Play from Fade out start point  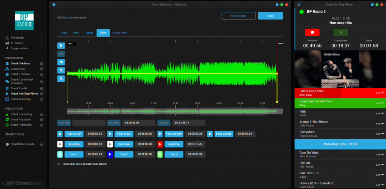(x=160, y=134)
